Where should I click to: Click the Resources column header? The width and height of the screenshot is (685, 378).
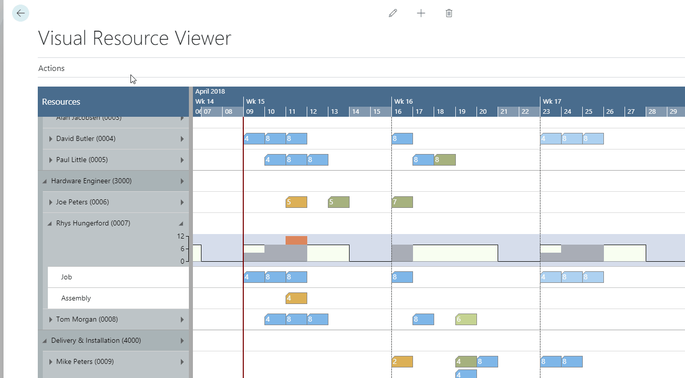click(113, 102)
